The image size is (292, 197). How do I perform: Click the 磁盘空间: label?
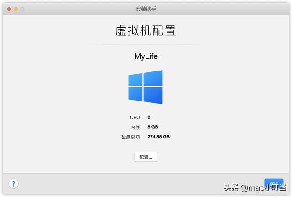(x=131, y=137)
